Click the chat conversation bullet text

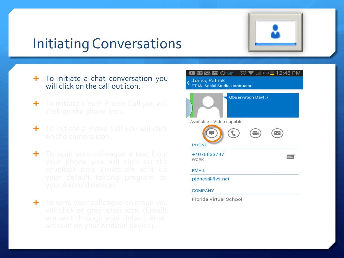click(106, 82)
